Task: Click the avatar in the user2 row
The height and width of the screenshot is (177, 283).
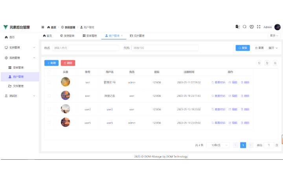Action: point(65,109)
